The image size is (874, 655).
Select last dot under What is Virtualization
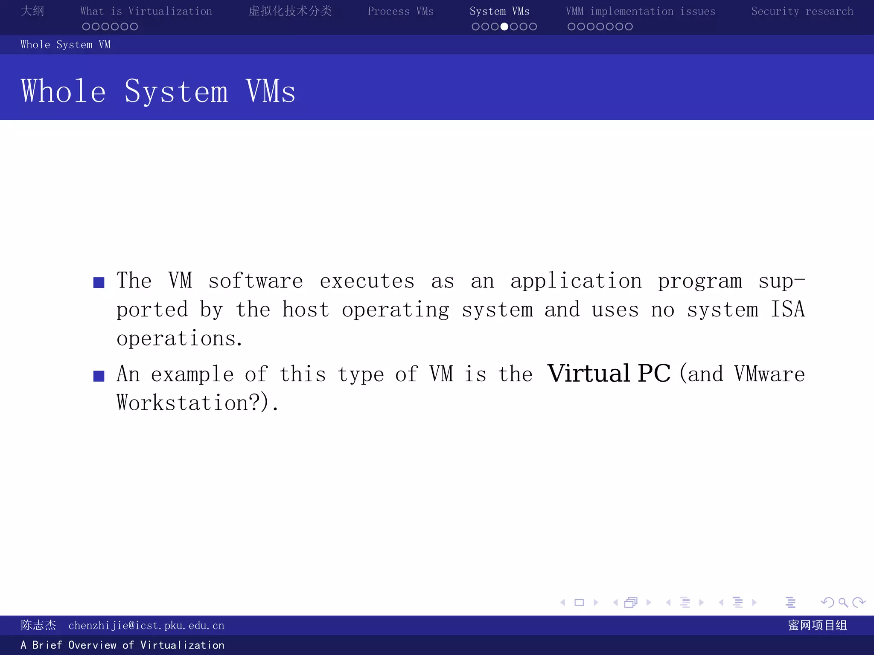(134, 26)
